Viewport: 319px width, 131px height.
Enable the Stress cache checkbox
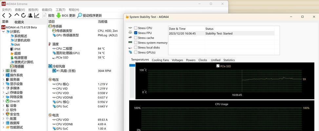136,38
